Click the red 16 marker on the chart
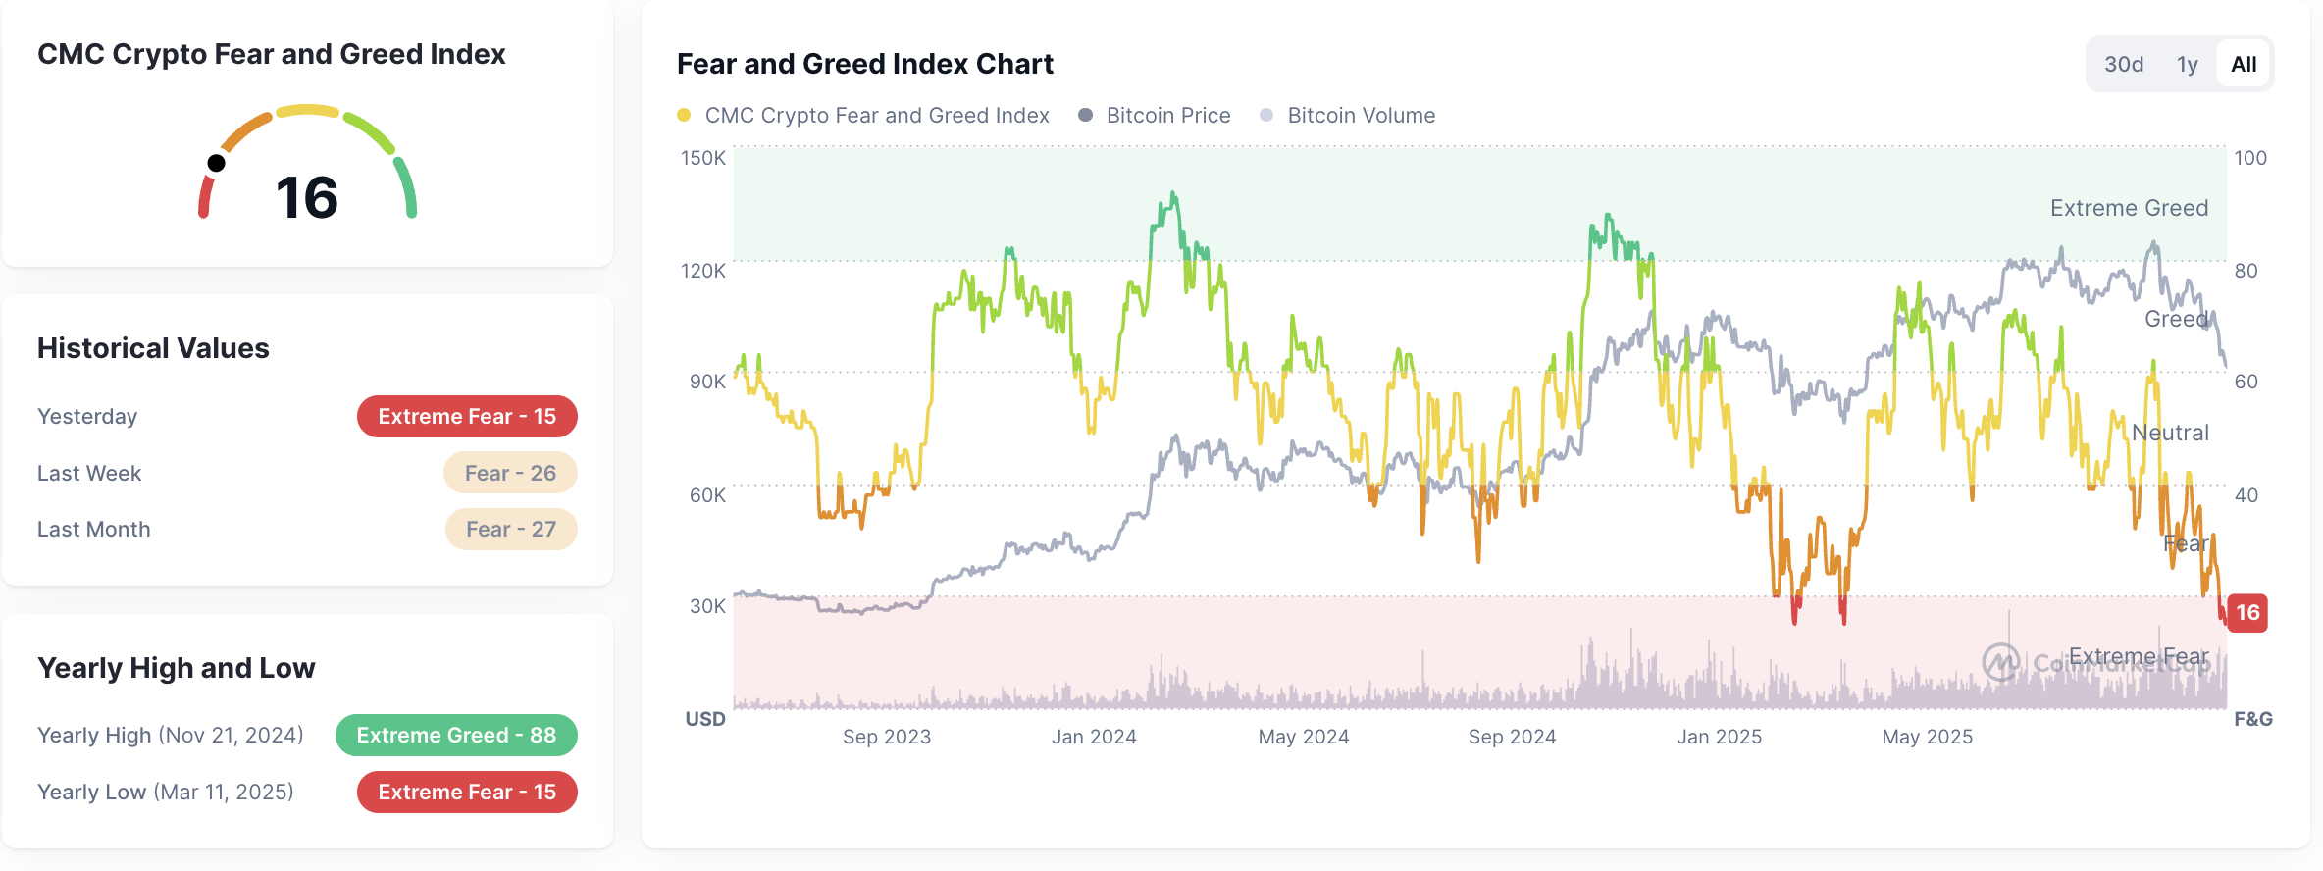The height and width of the screenshot is (871, 2323). tap(2246, 614)
